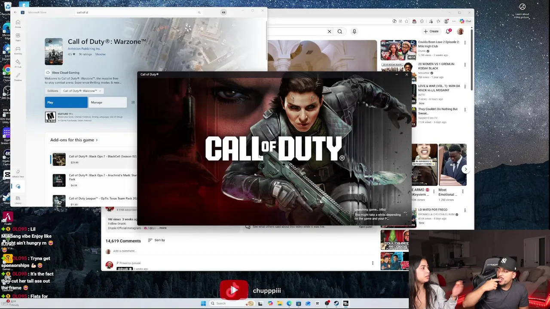Open options menu for Coulda Been Love video

[464, 42]
